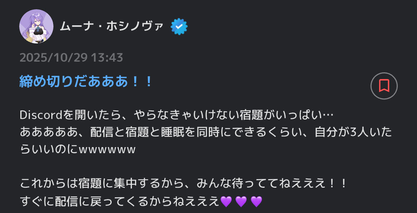Click the middle purple heart emoji
The image size is (417, 213).
pos(241,201)
